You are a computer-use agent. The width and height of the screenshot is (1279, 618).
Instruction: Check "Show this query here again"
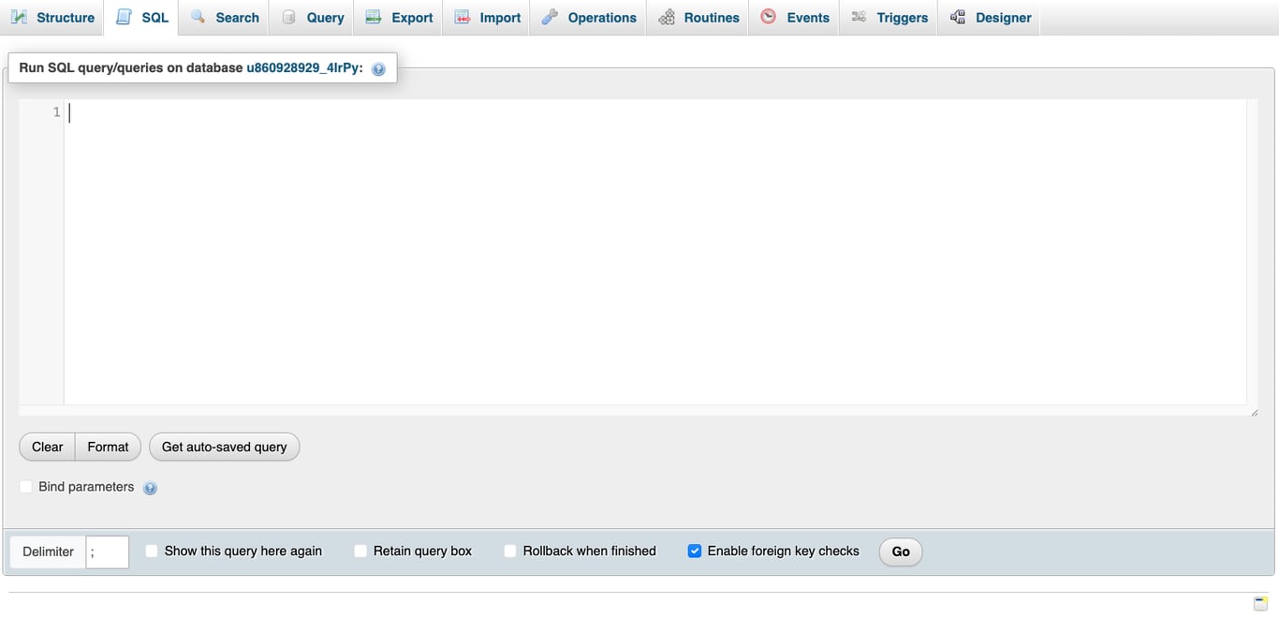(151, 551)
